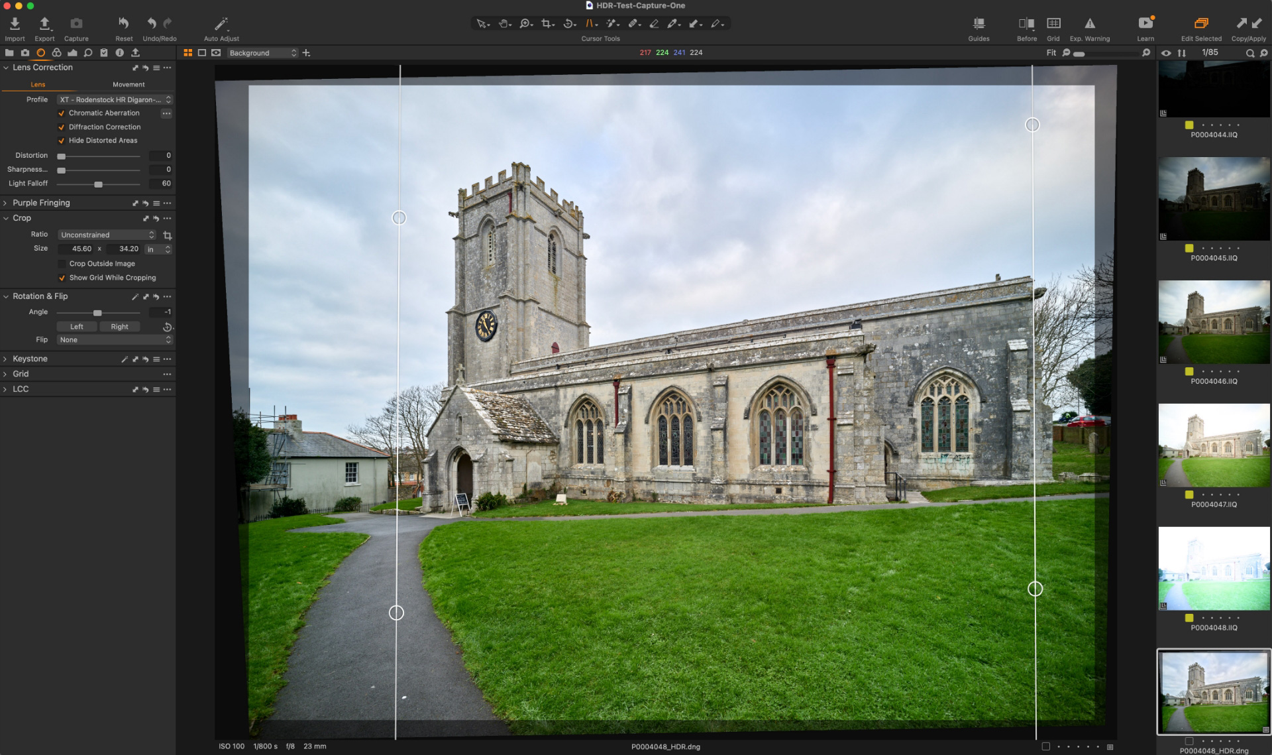Click the Right rotation button
This screenshot has height=755, width=1272.
[x=120, y=326]
